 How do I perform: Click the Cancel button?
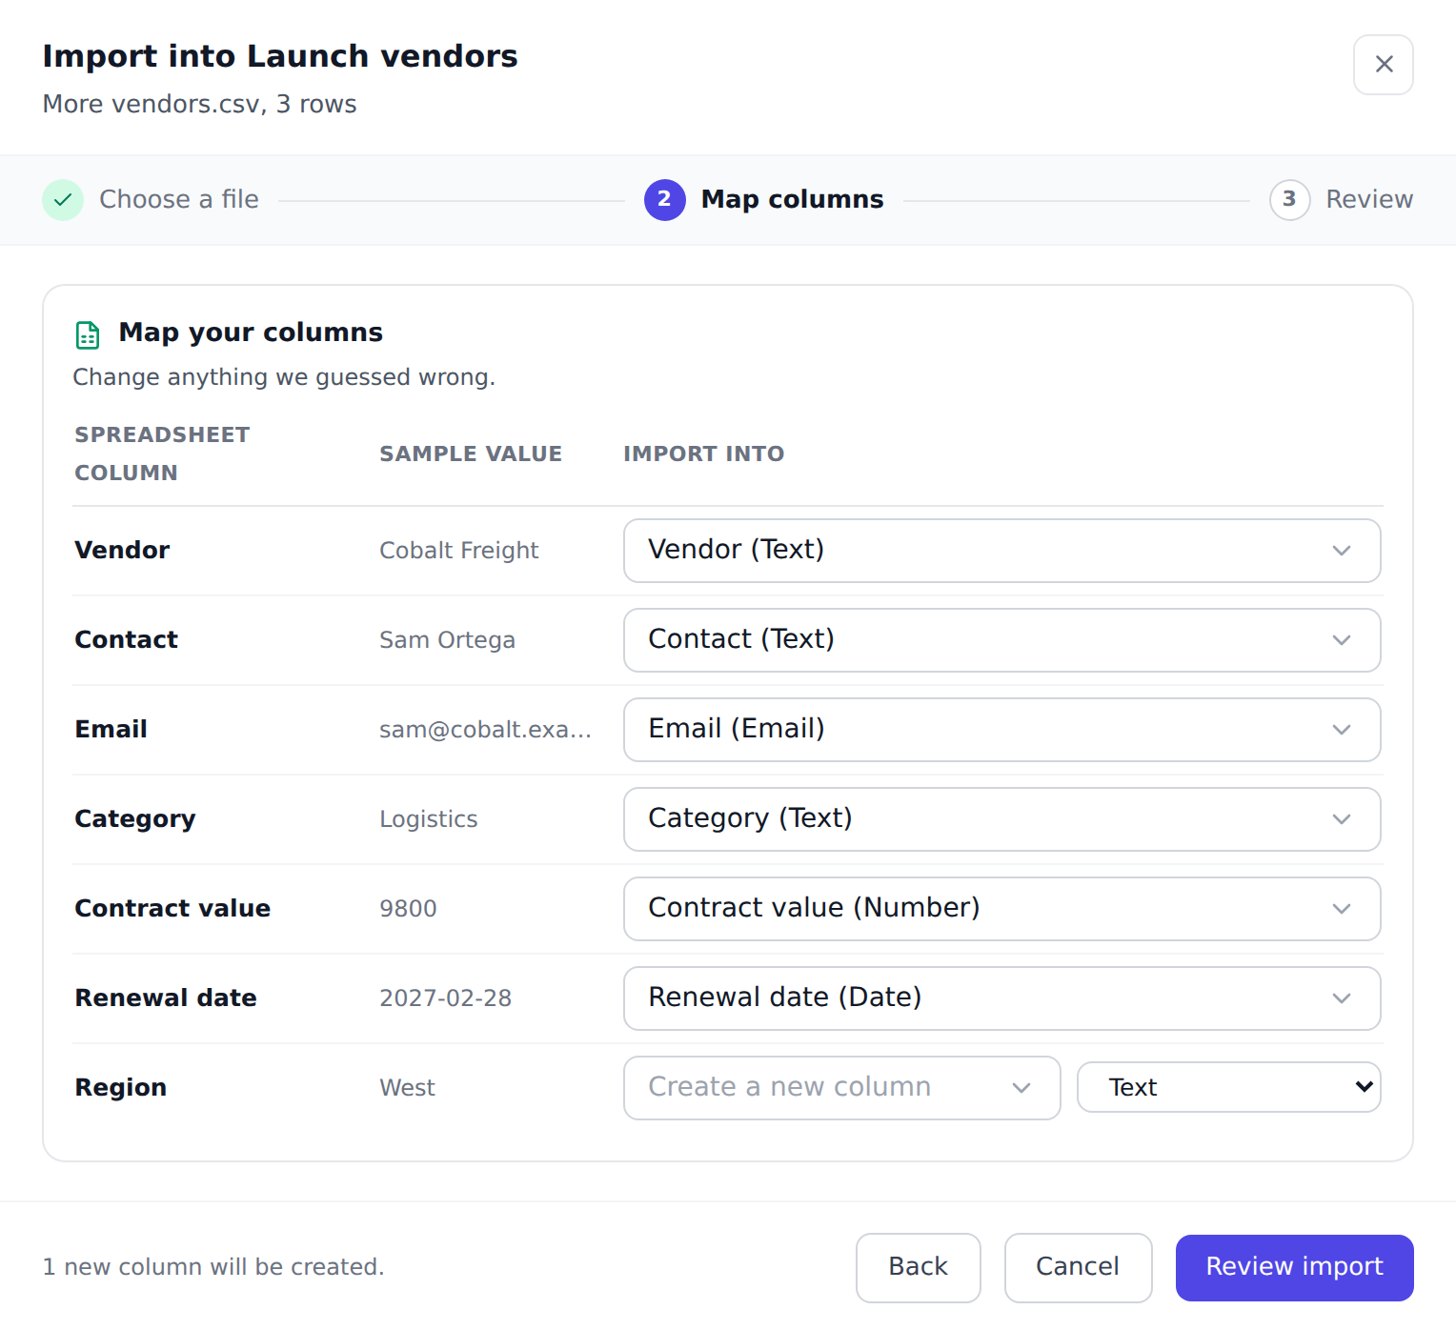(1079, 1267)
